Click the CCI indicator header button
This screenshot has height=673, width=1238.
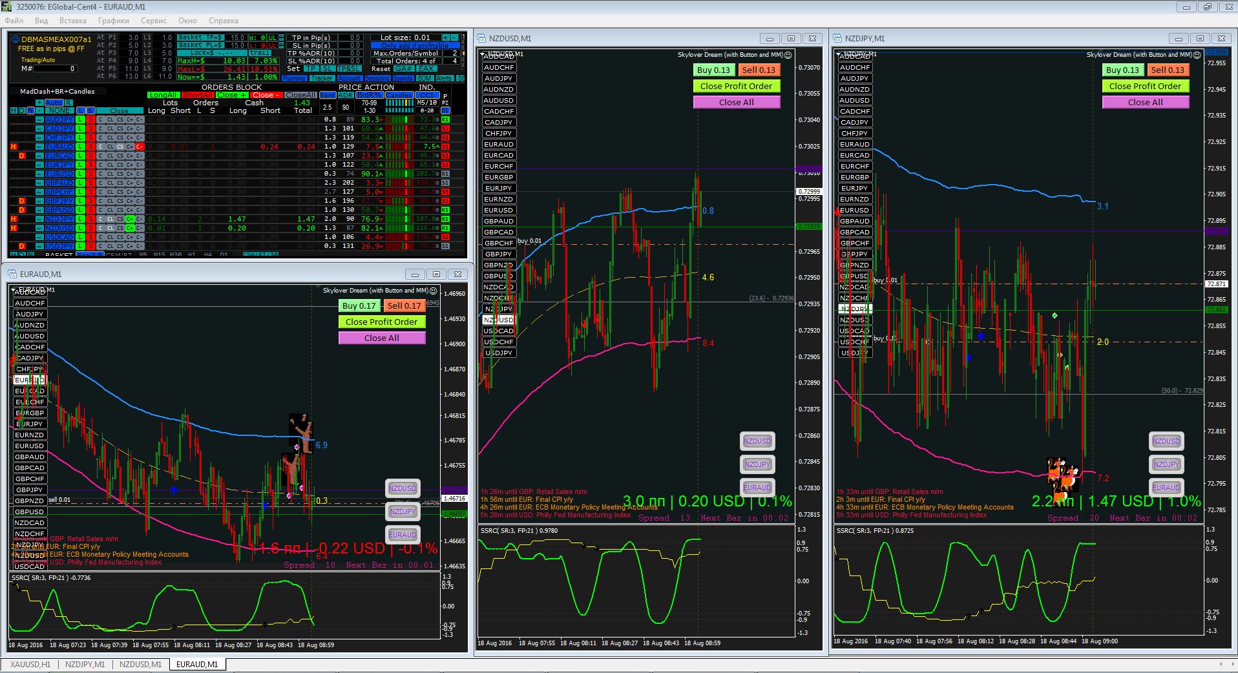427,95
